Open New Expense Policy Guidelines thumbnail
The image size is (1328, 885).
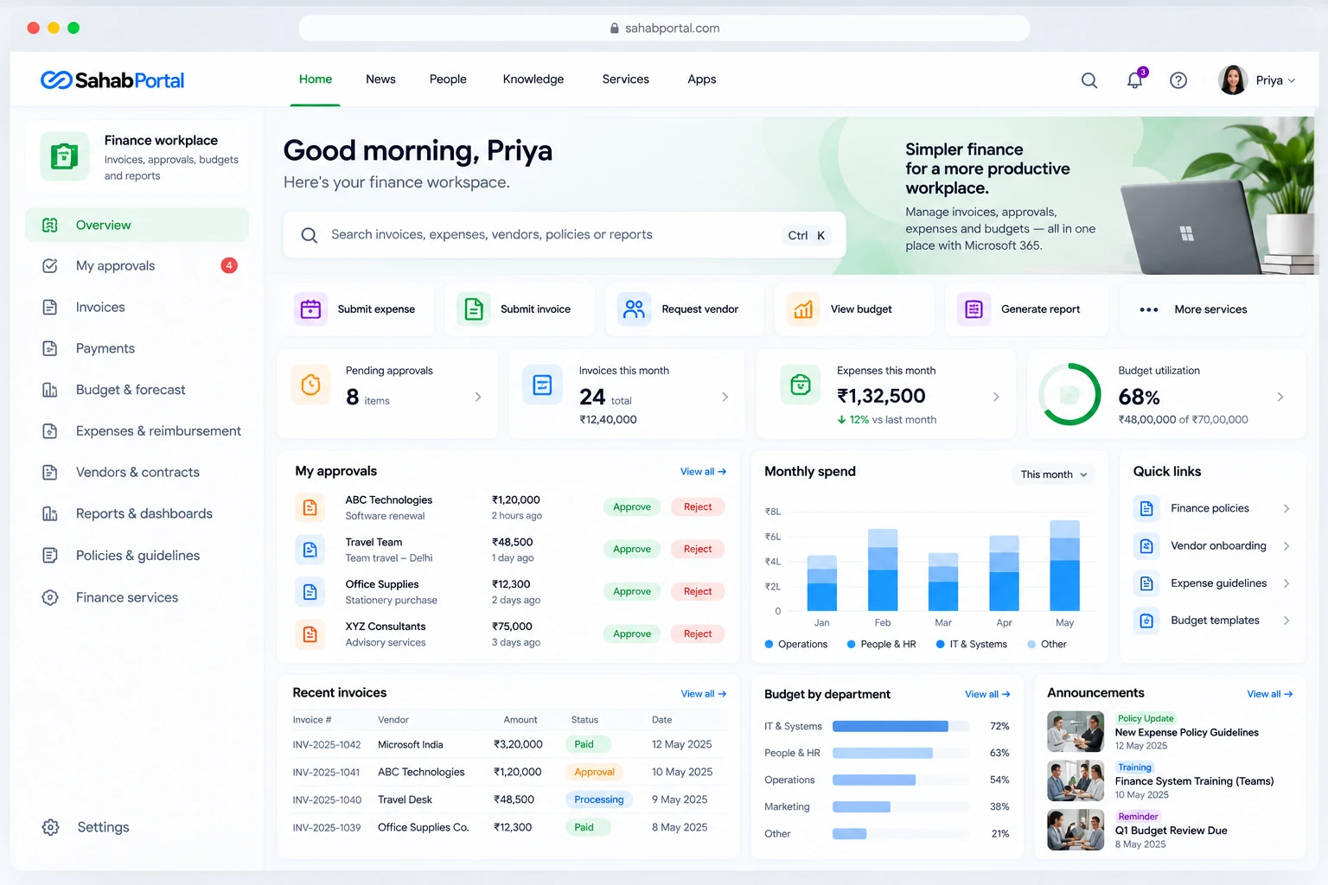(1076, 732)
